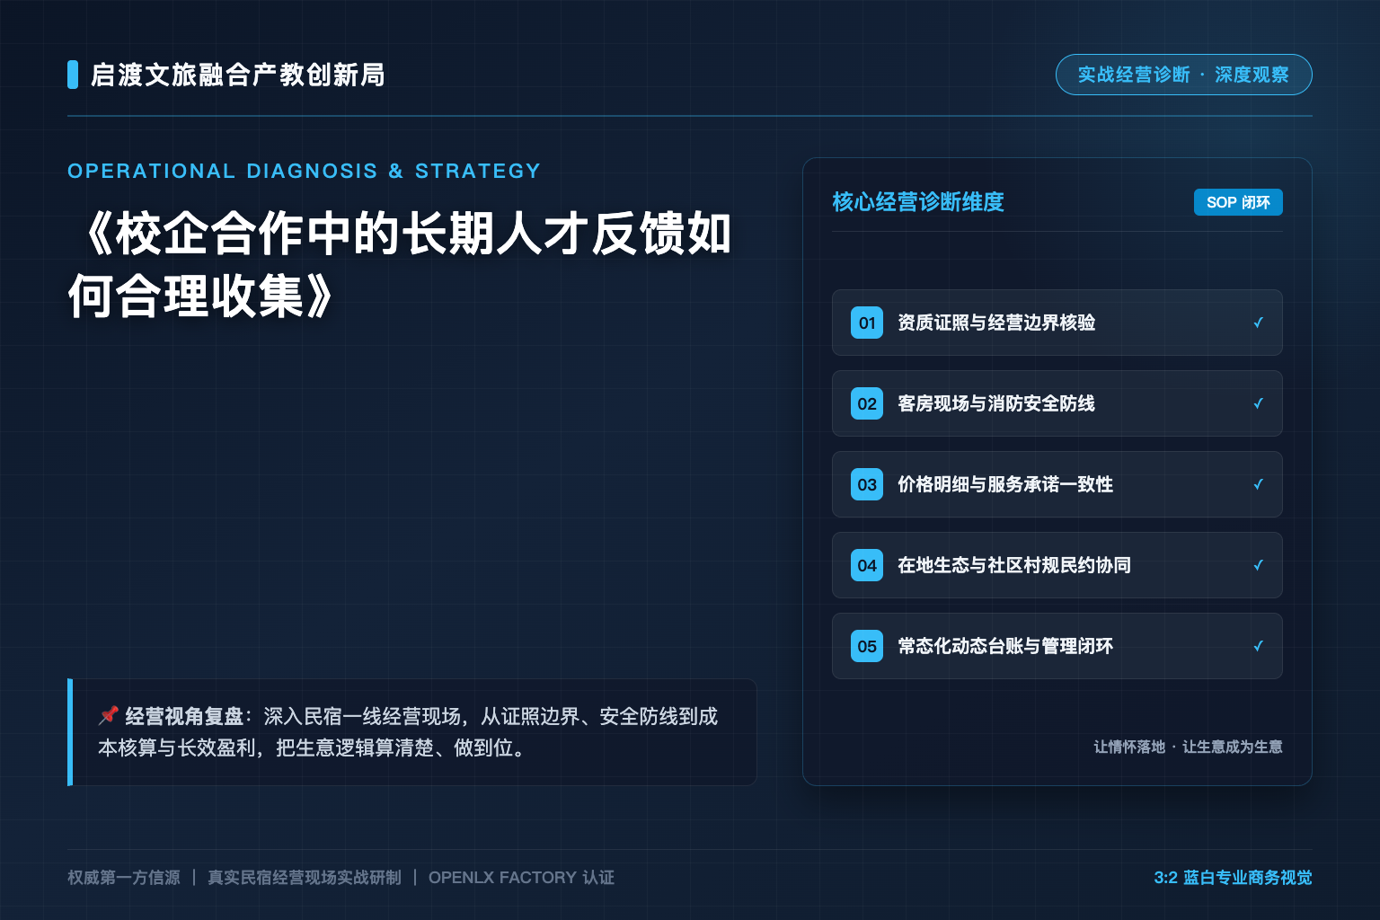The height and width of the screenshot is (920, 1380).
Task: Click the main title 校企合作中的长期人才反馈如何合理收集
Action: [401, 265]
